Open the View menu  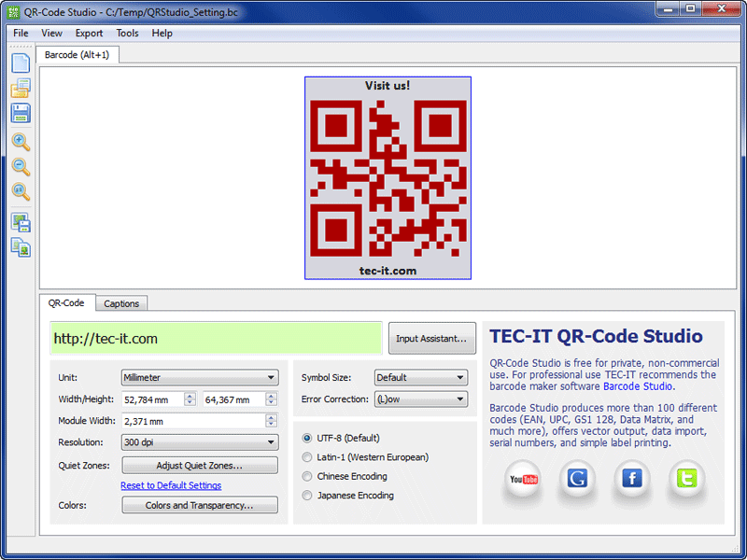pyautogui.click(x=51, y=34)
